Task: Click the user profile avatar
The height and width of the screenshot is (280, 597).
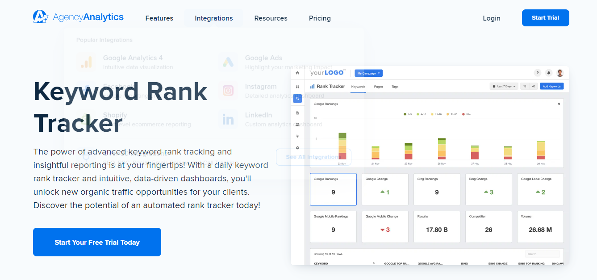Action: pyautogui.click(x=560, y=73)
